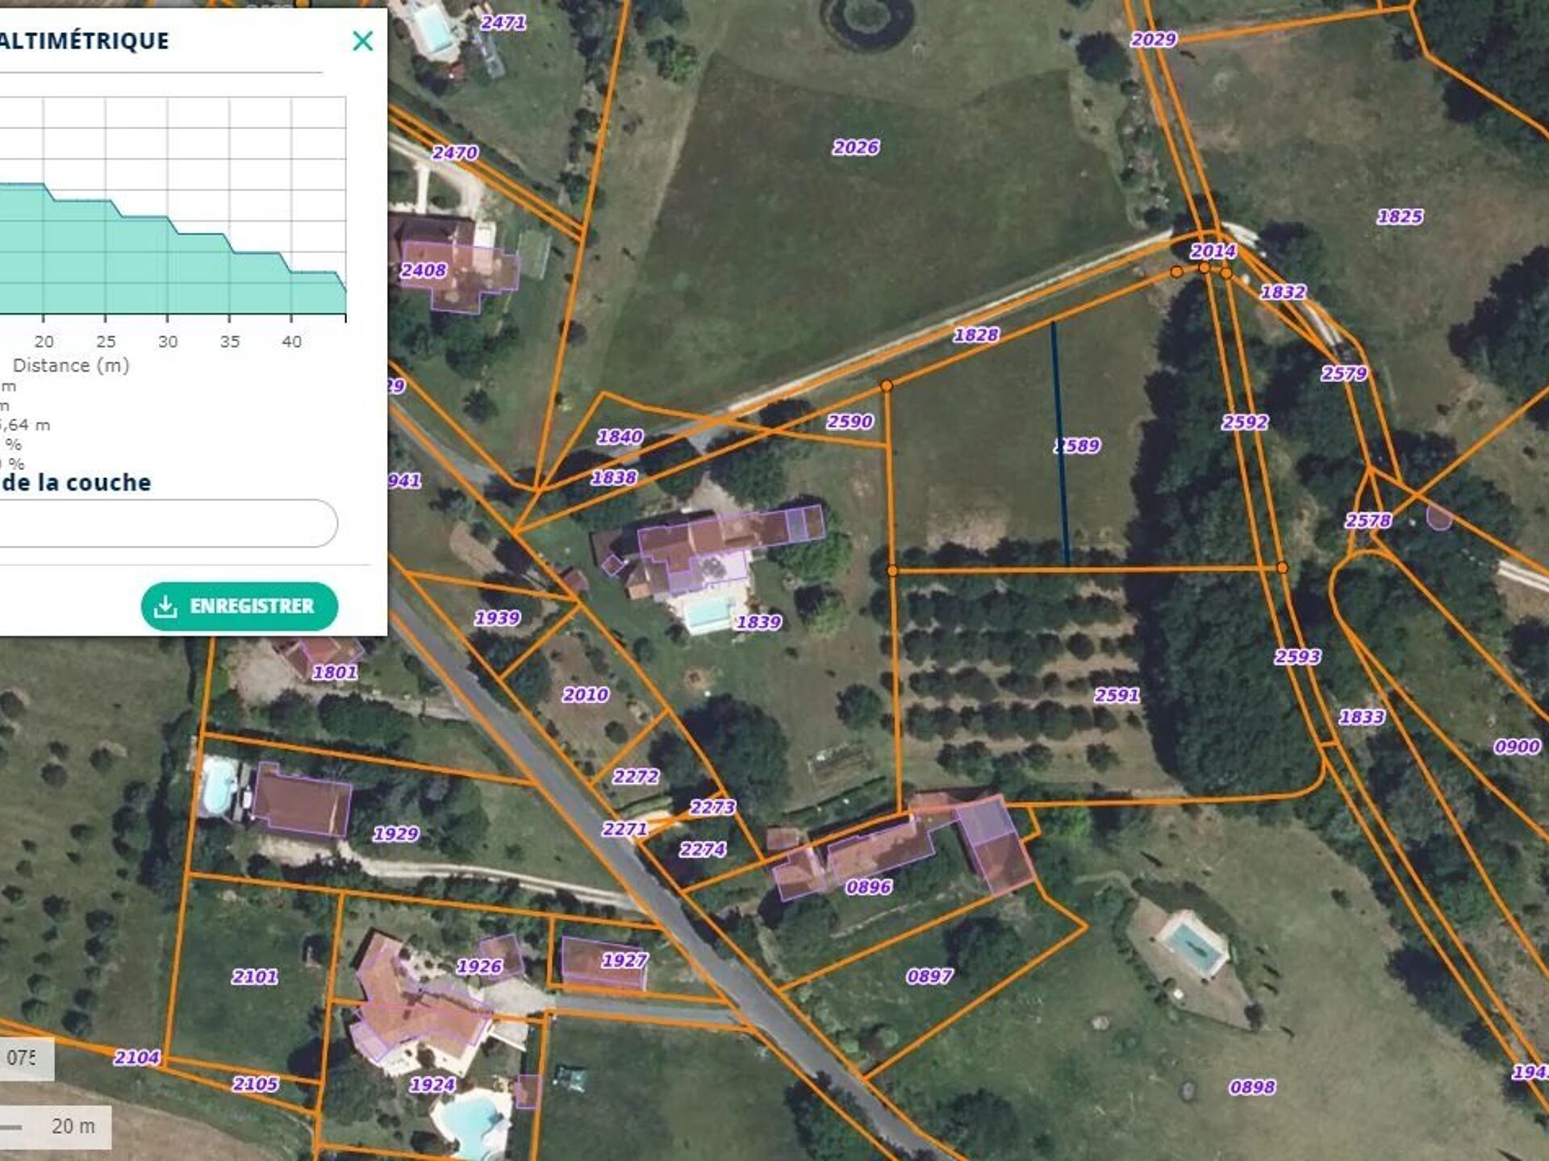Click parcel label 2101

[x=255, y=977]
